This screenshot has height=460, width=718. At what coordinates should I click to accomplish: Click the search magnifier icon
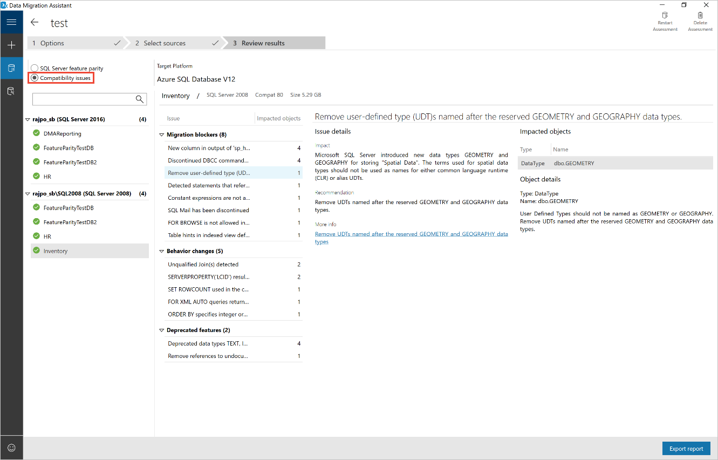click(x=140, y=99)
